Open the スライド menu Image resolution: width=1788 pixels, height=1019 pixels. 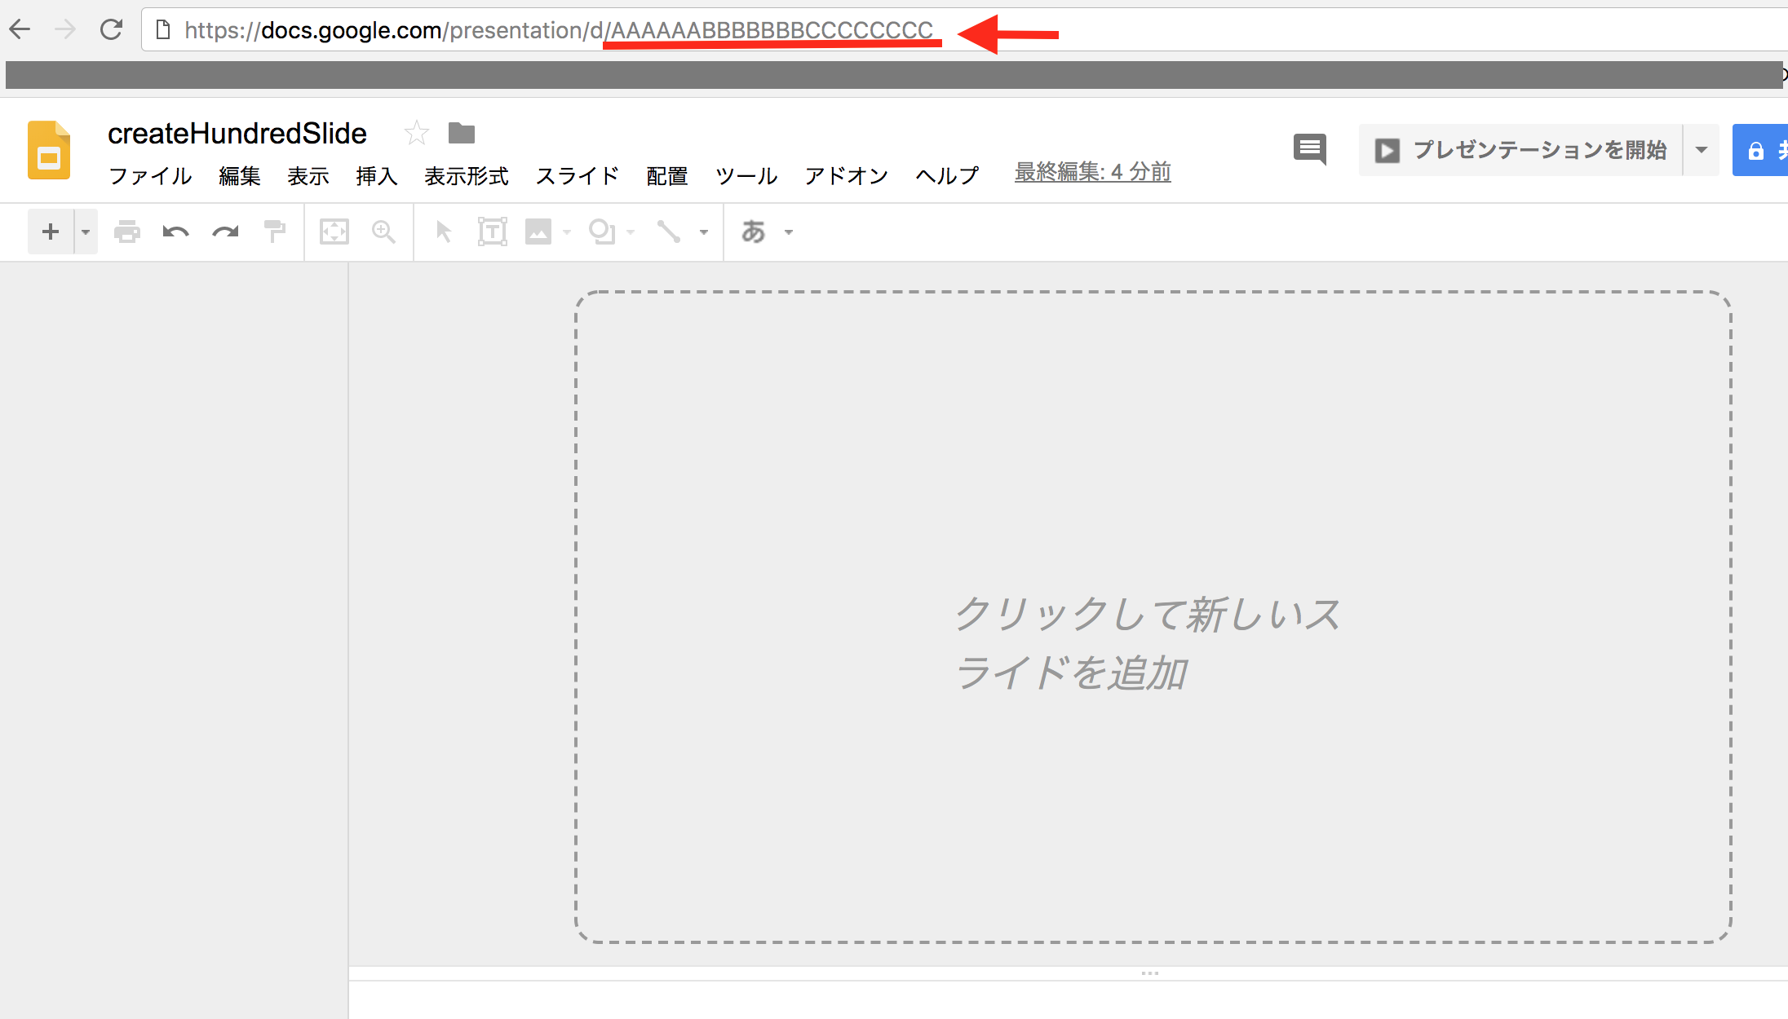click(x=577, y=176)
